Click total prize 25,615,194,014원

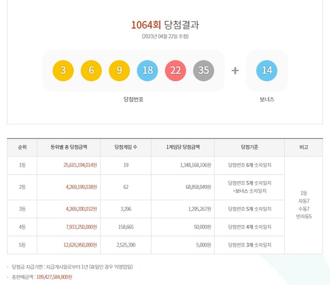click(x=80, y=165)
